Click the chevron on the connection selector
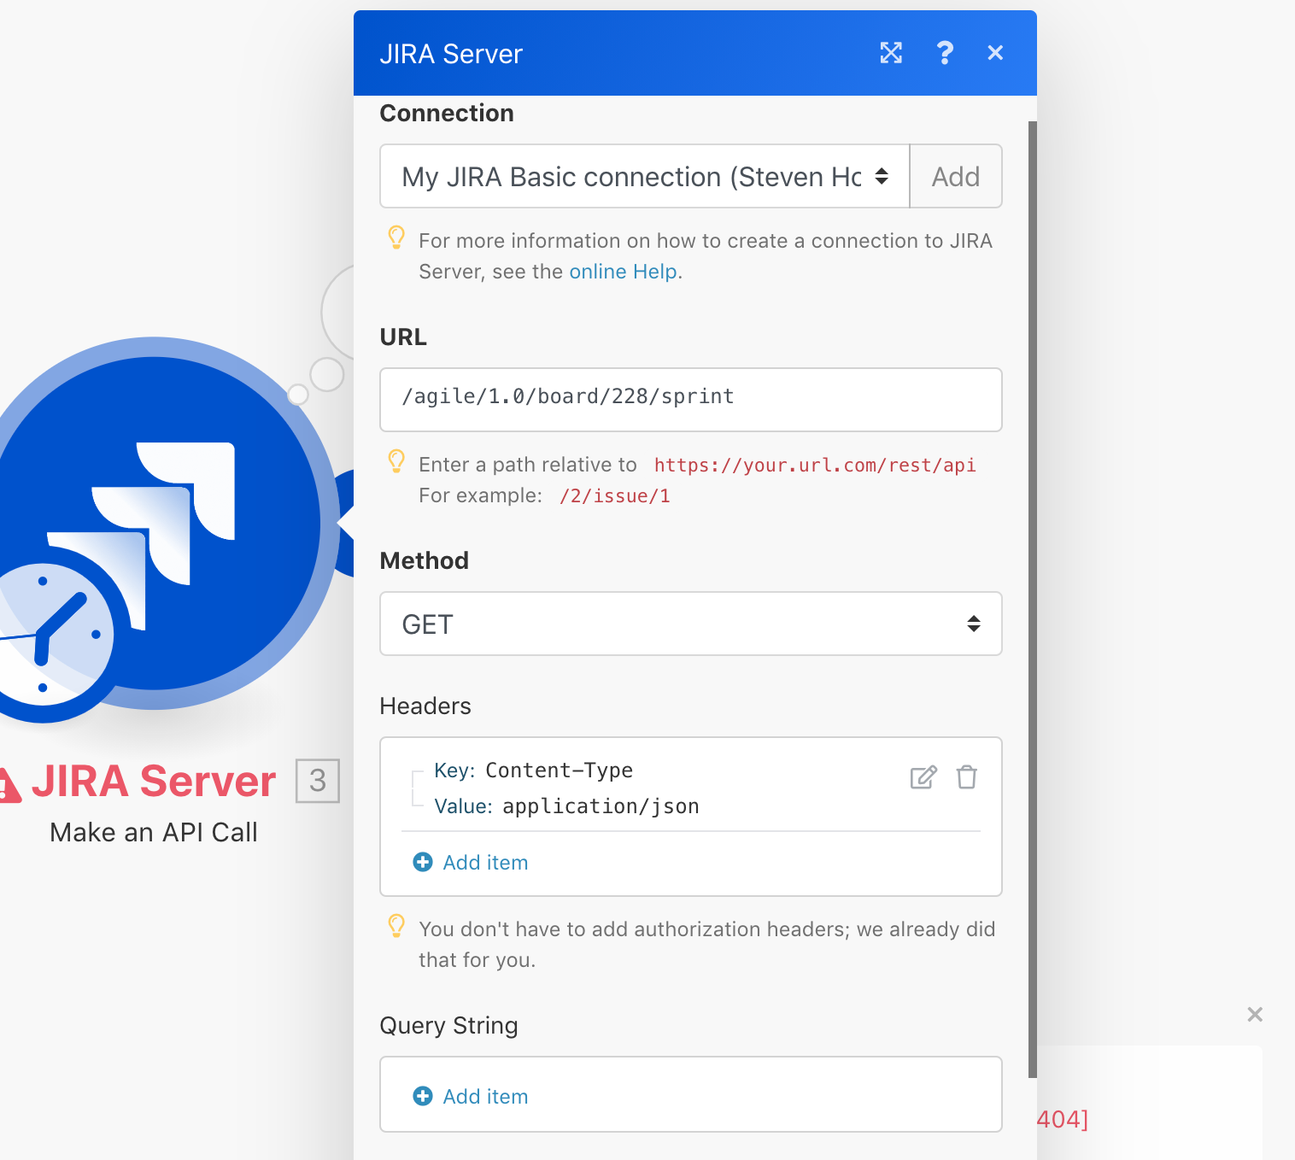1295x1160 pixels. pos(881,176)
